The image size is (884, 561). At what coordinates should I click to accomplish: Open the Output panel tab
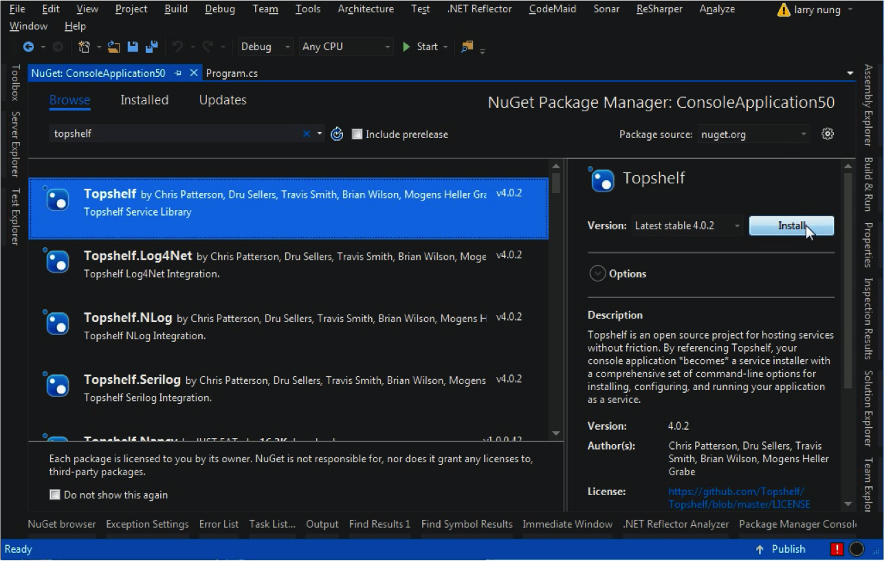click(x=322, y=524)
